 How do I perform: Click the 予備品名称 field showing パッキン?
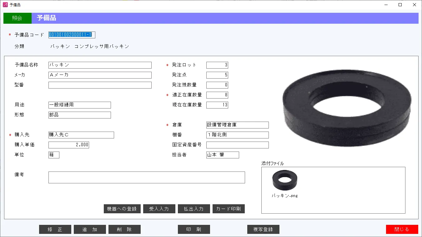tap(100, 65)
